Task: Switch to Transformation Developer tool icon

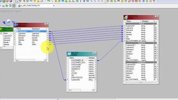Action: (7, 6)
